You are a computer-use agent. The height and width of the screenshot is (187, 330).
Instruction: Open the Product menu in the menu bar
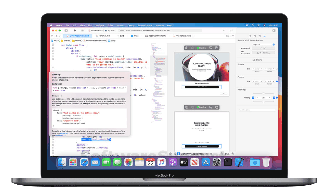click(121, 26)
